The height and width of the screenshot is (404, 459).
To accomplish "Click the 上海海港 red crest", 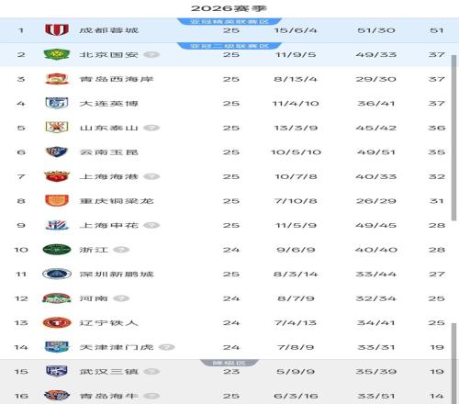I will click(57, 176).
